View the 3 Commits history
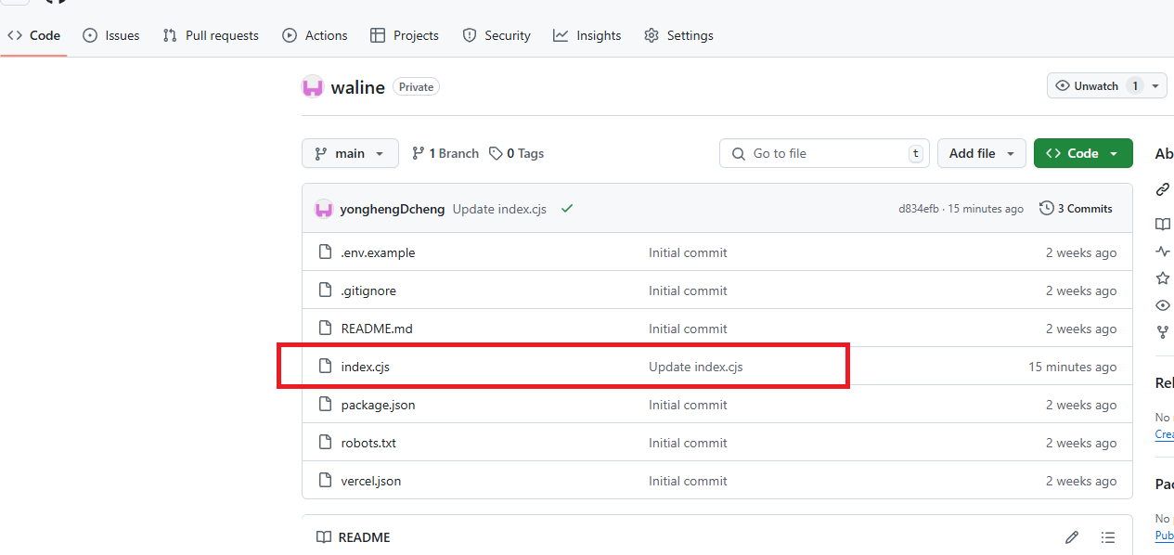 pyautogui.click(x=1076, y=209)
